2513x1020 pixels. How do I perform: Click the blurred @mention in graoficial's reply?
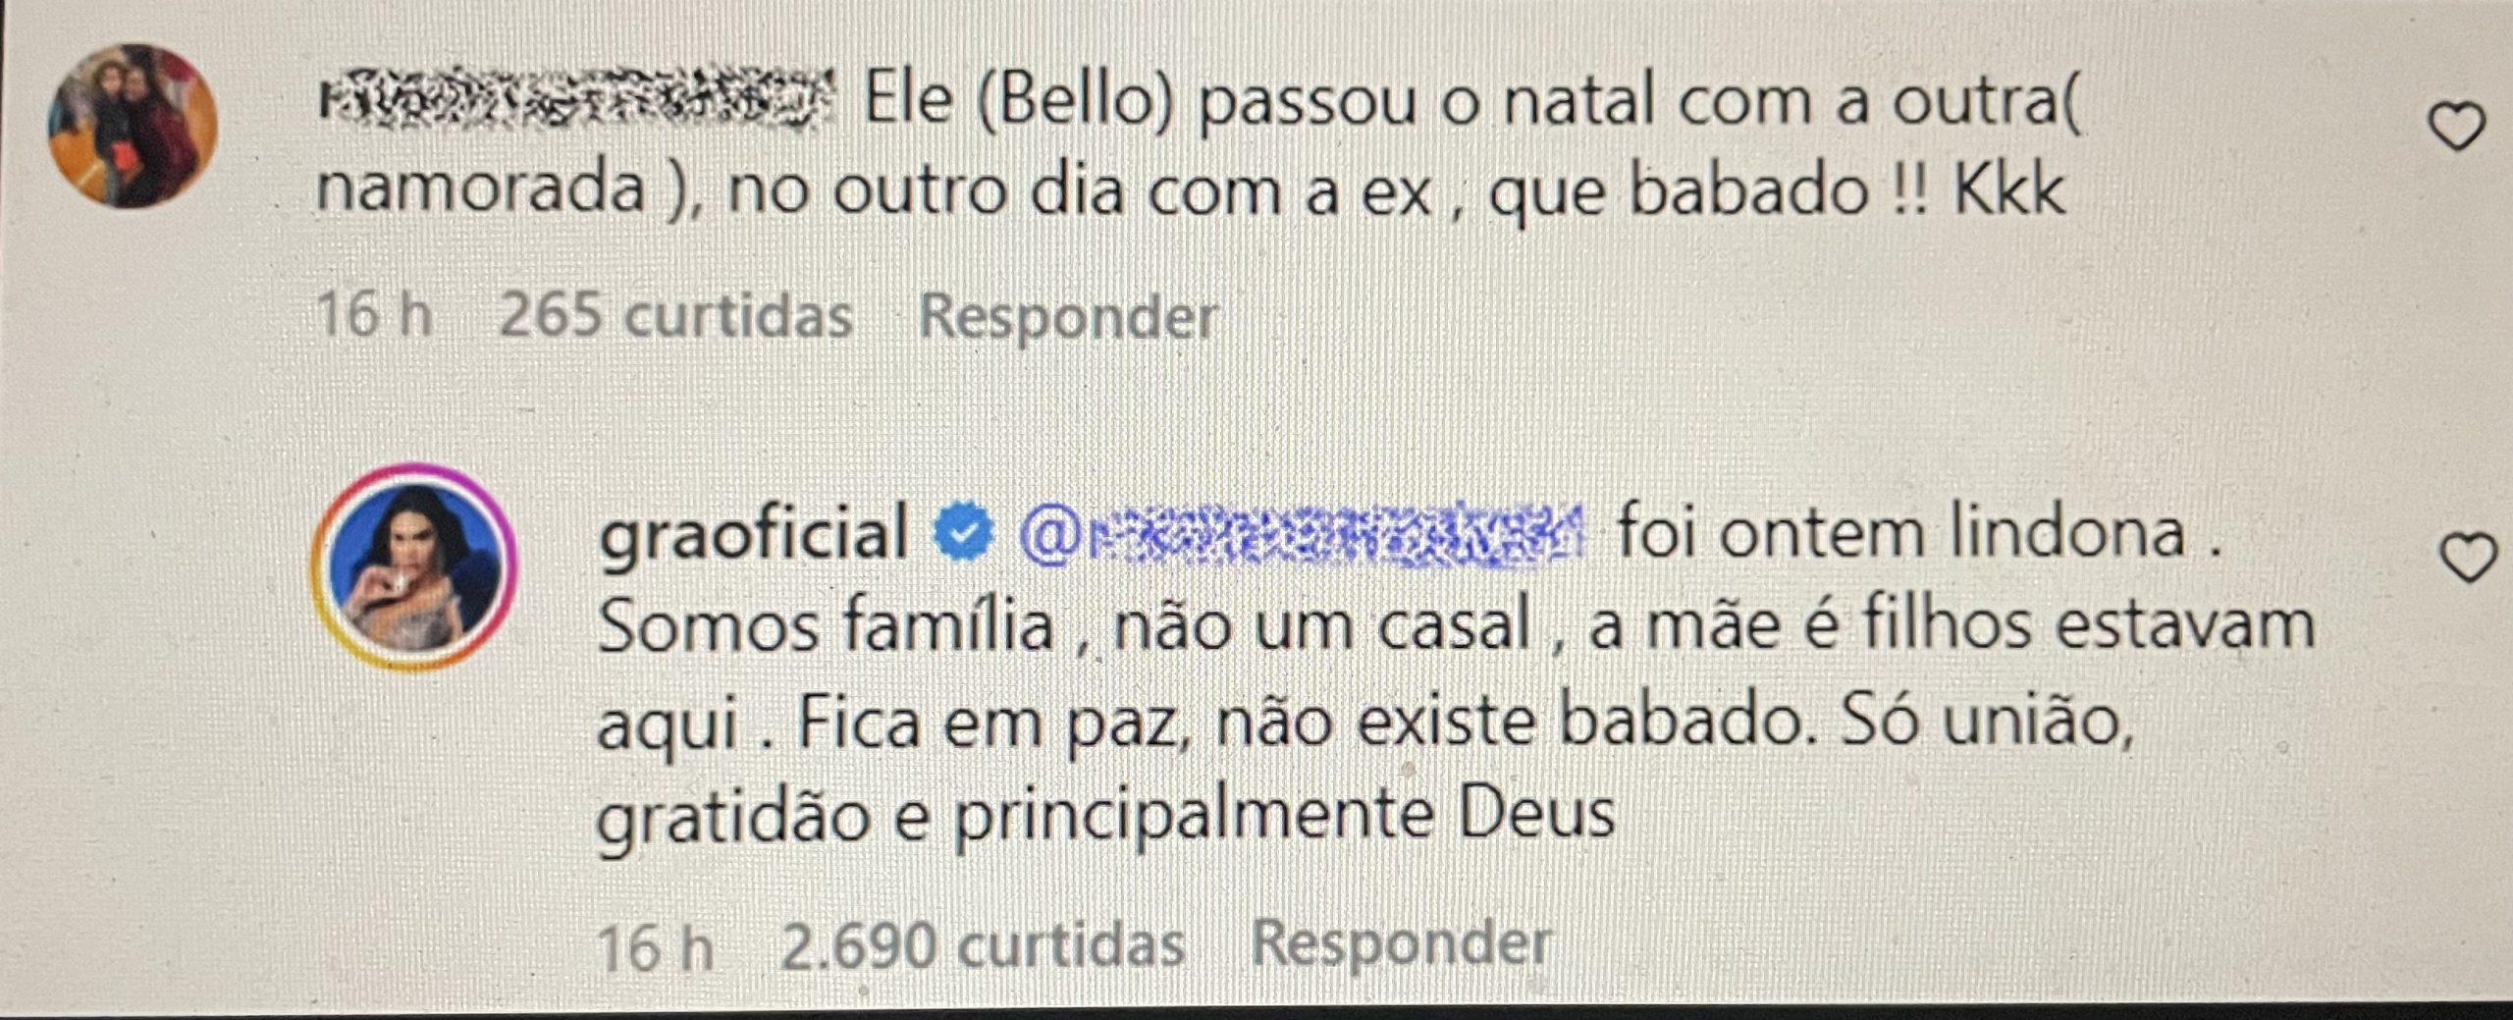click(x=1302, y=535)
